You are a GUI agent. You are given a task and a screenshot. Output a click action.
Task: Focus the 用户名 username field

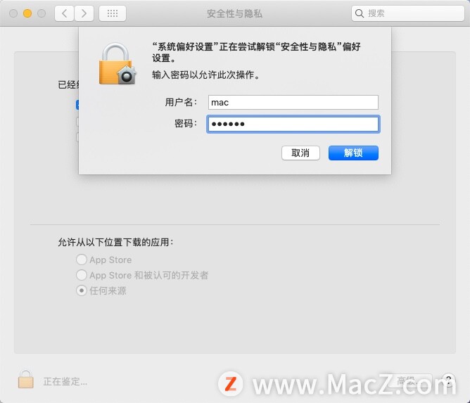[x=293, y=103]
